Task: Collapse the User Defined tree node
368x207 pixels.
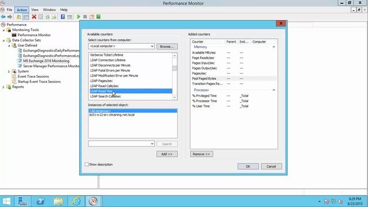Action: tap(9, 45)
